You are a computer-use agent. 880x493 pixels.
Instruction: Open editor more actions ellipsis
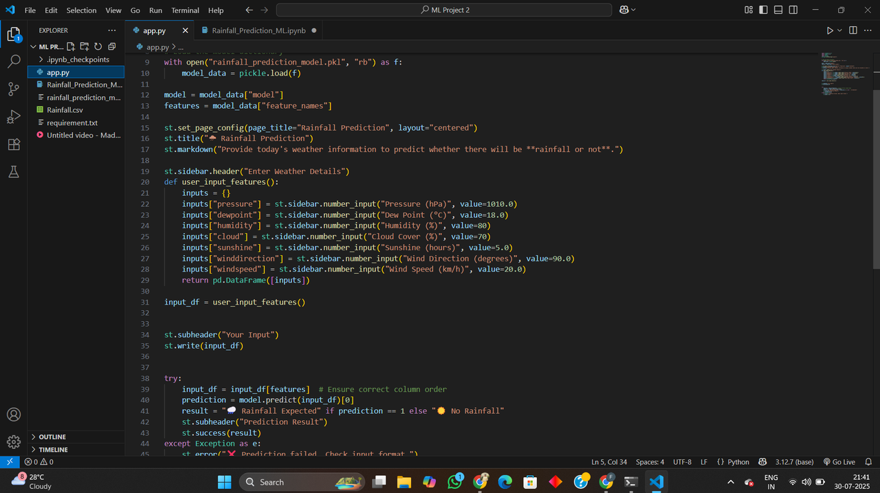point(868,30)
